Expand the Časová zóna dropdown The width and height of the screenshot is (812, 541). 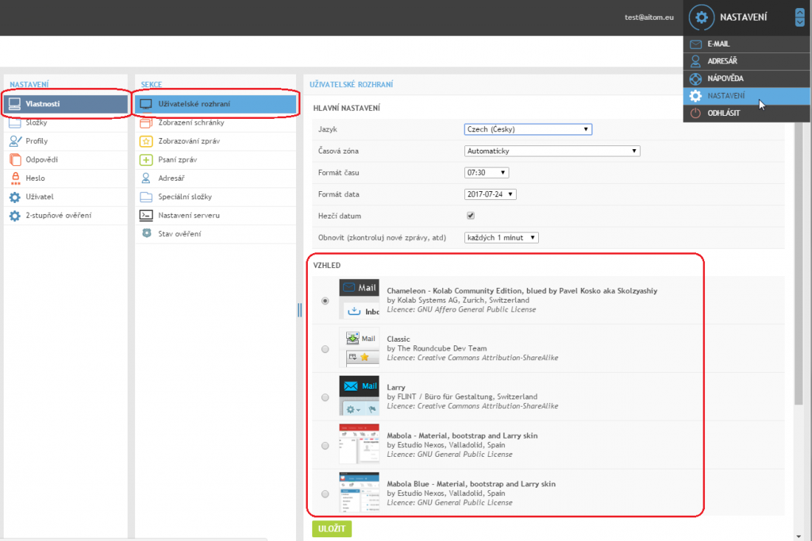pyautogui.click(x=551, y=151)
